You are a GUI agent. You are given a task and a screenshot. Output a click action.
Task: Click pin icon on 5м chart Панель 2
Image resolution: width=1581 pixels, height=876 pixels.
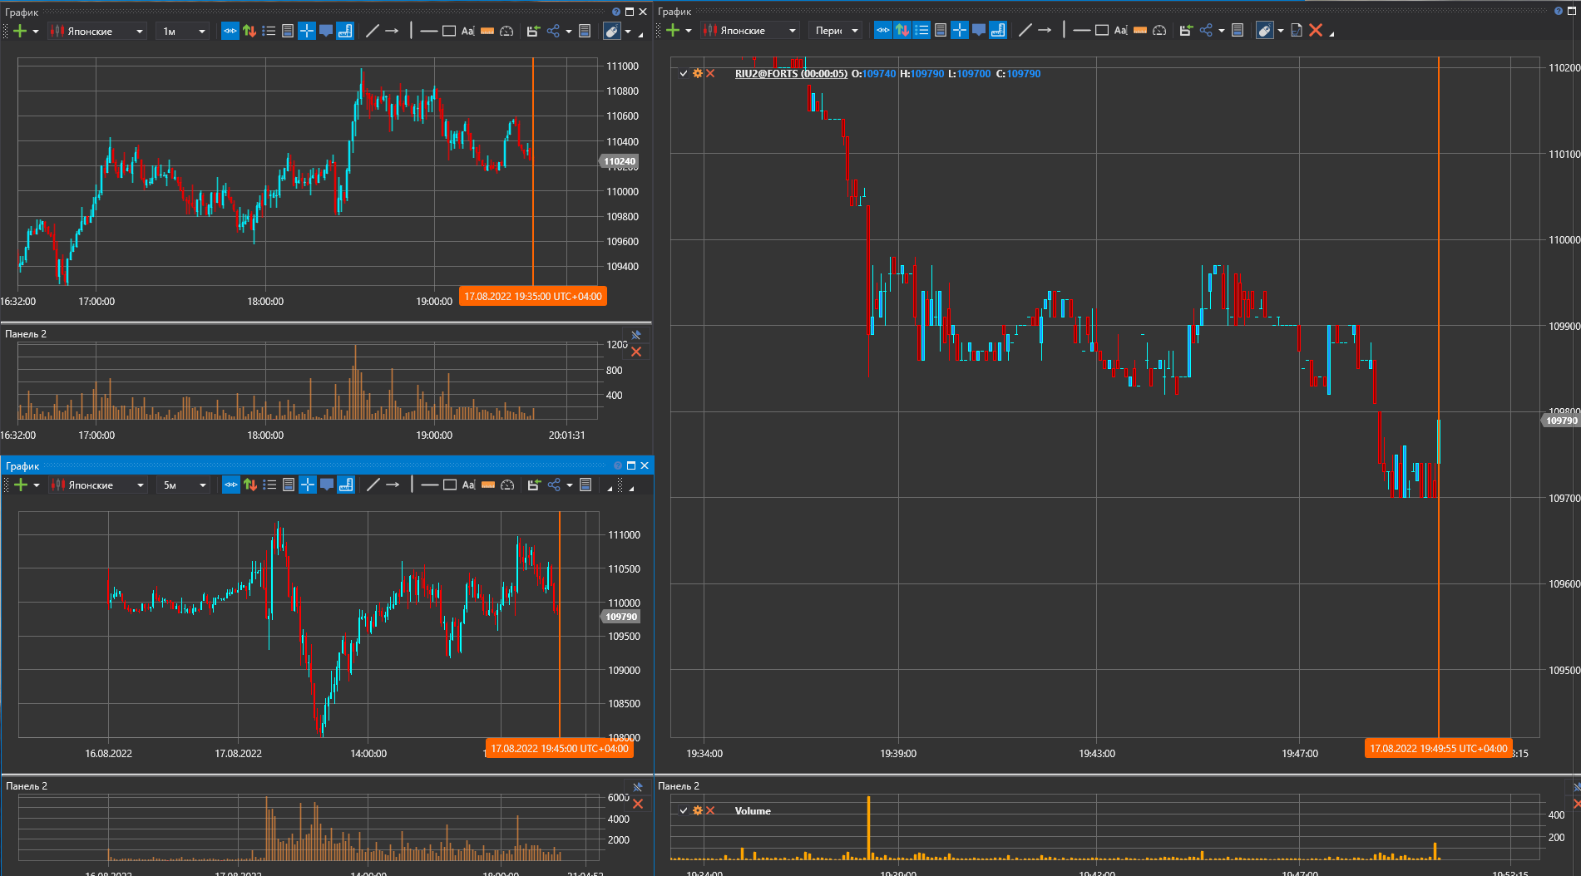point(638,787)
